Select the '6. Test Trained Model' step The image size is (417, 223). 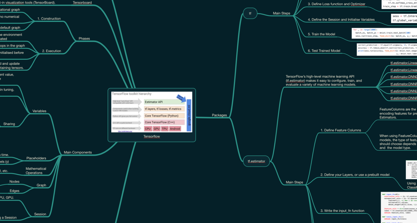[x=324, y=51]
